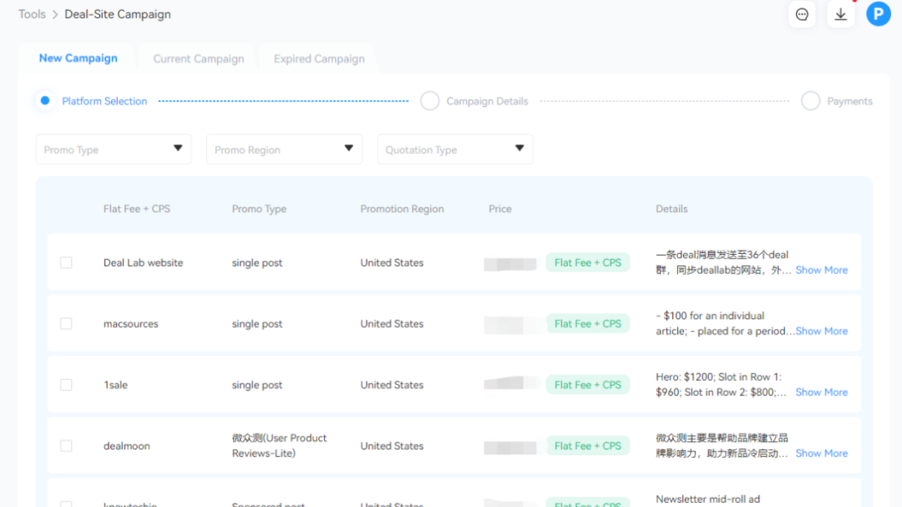Click the dealmoon platform name
Image resolution: width=902 pixels, height=507 pixels.
127,446
